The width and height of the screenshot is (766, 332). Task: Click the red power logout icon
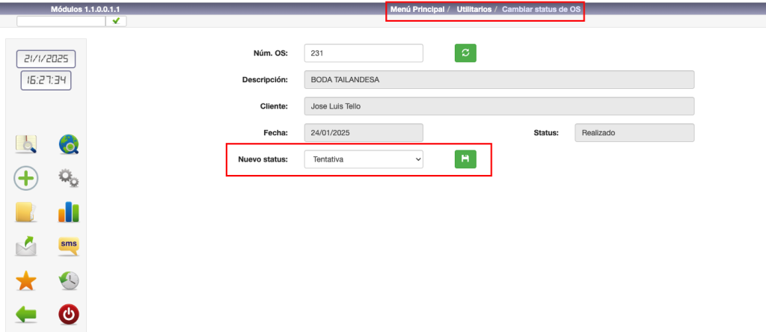tap(69, 315)
